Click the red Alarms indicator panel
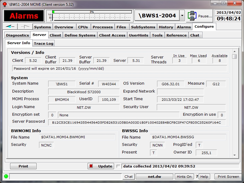 coord(23,16)
